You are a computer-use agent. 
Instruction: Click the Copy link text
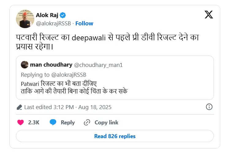click(x=107, y=123)
